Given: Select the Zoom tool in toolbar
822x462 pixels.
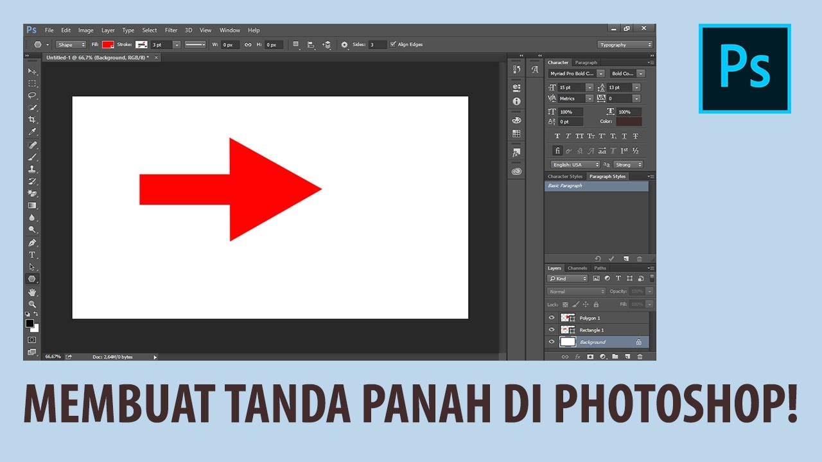Looking at the screenshot, I should 32,304.
